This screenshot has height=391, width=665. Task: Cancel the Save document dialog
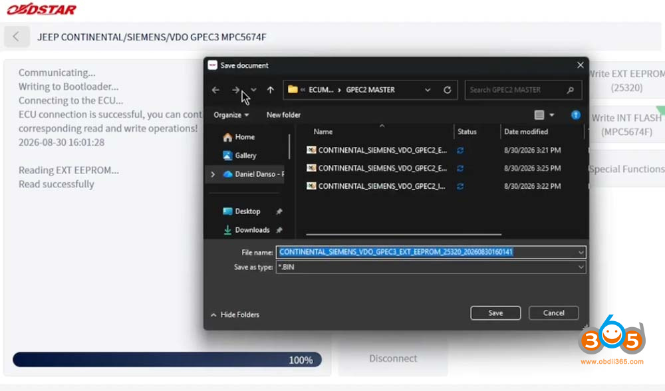click(553, 313)
